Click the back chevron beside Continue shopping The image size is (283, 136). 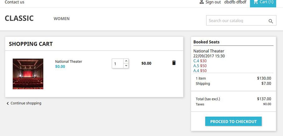point(8,103)
